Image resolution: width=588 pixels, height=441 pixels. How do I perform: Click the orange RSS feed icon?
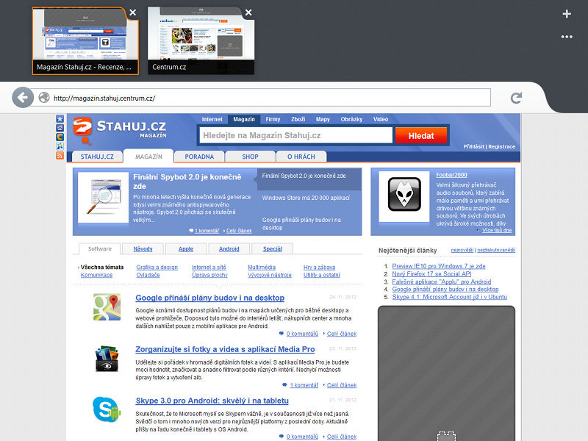[60, 156]
